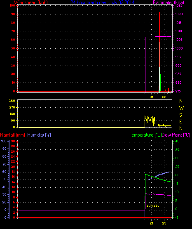Click the yellow "180" wind direction axis value
This screenshot has height=229, width=192.
12,114
